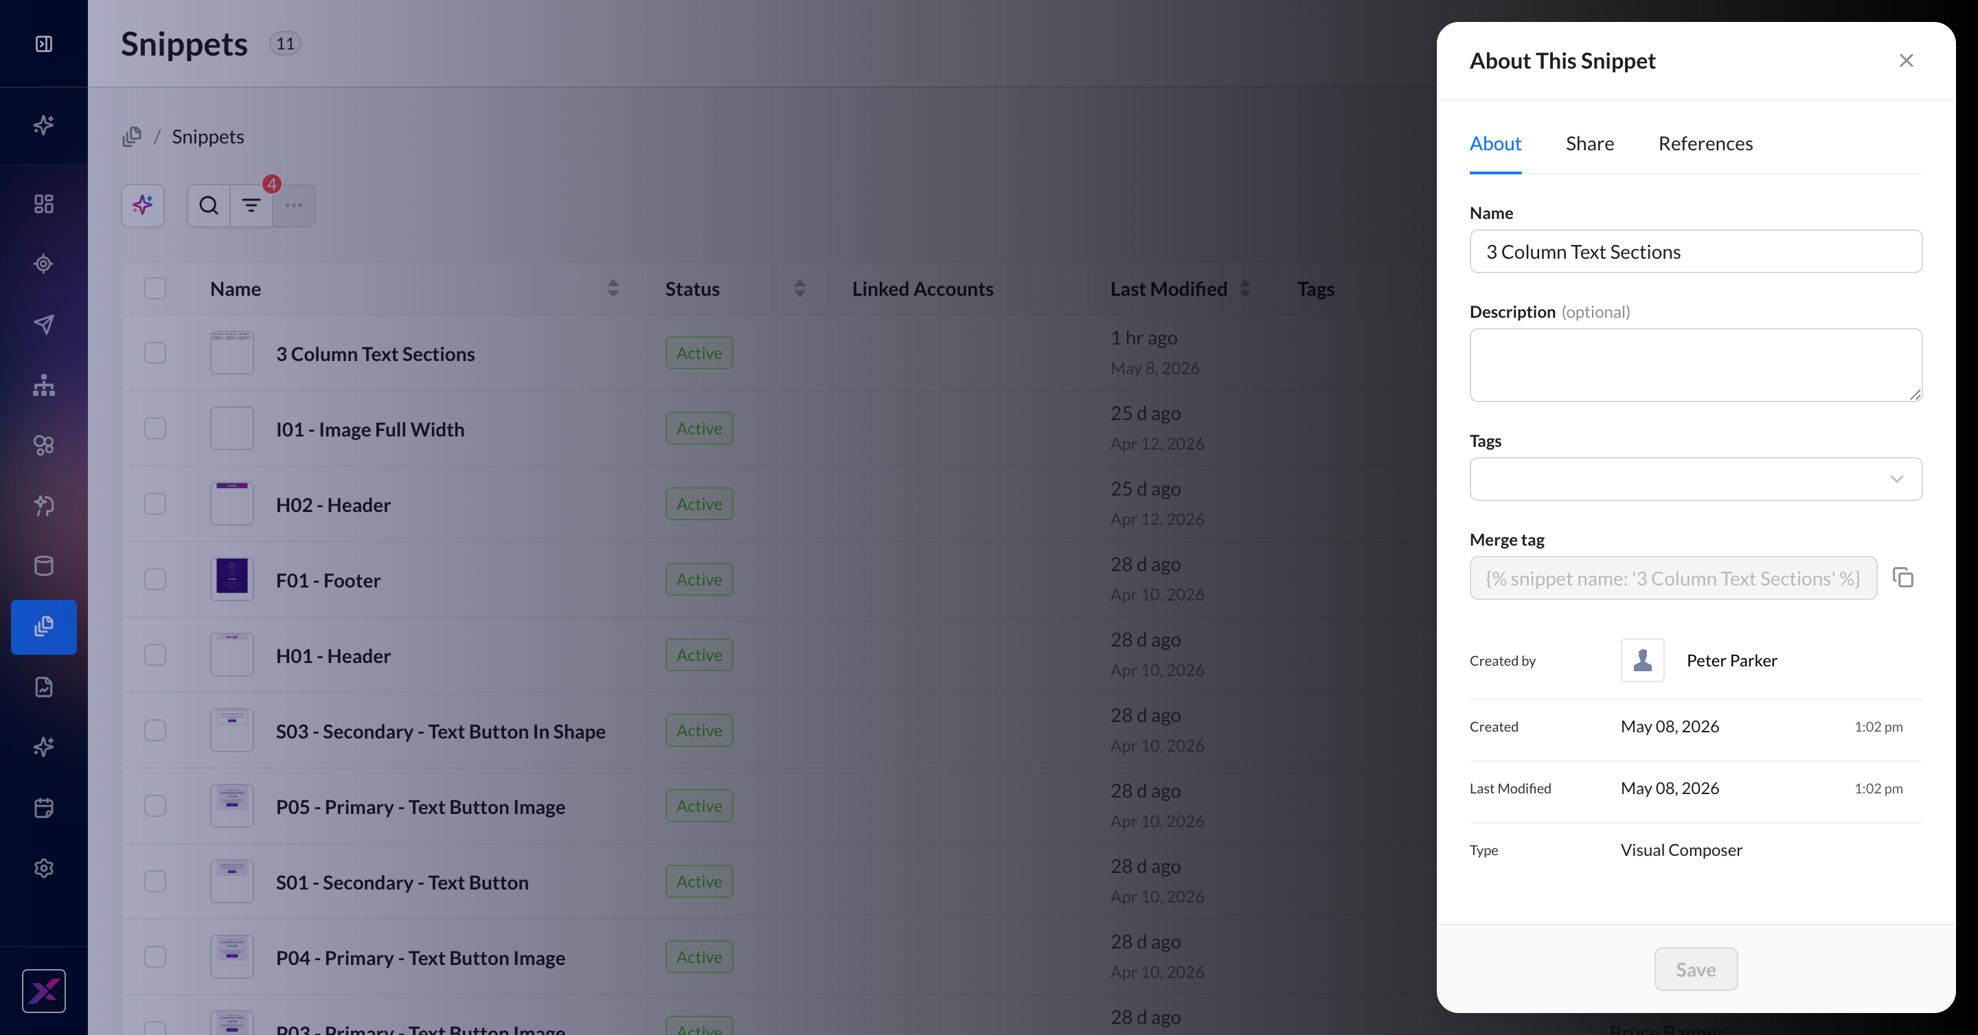Click the colorful AI sparkle toolbar button

point(143,206)
